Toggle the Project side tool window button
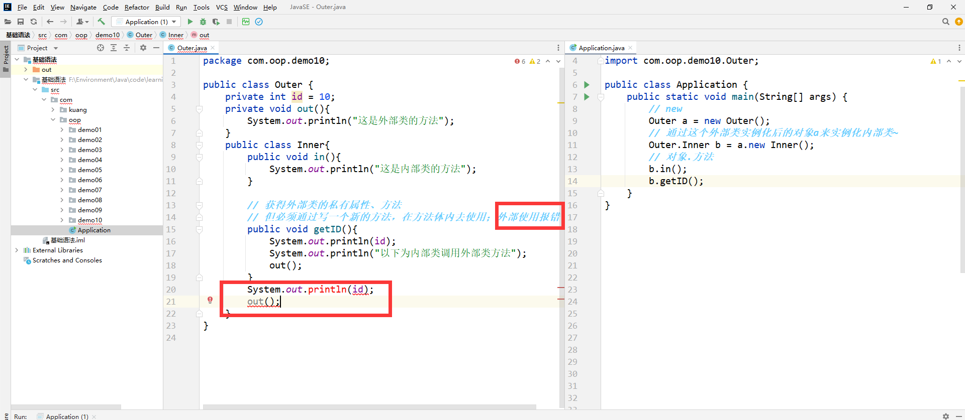This screenshot has height=420, width=965. pos(6,59)
